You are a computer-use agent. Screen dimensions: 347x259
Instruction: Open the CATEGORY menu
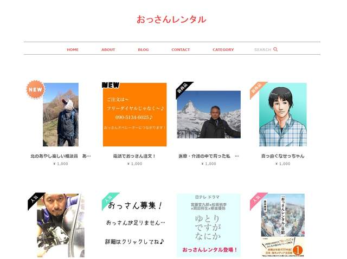[223, 50]
